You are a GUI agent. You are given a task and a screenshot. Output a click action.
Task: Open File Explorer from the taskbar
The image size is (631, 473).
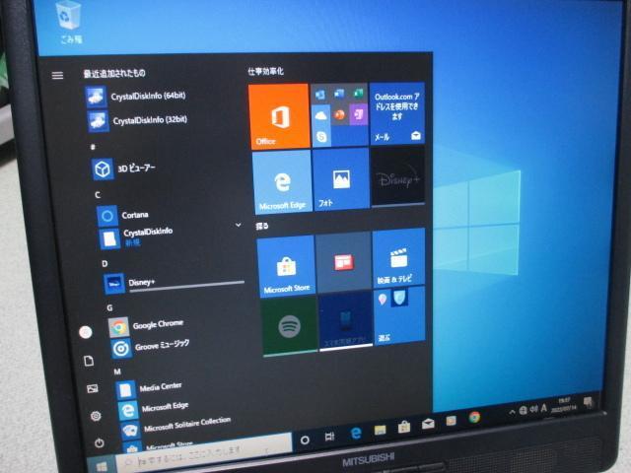[380, 431]
